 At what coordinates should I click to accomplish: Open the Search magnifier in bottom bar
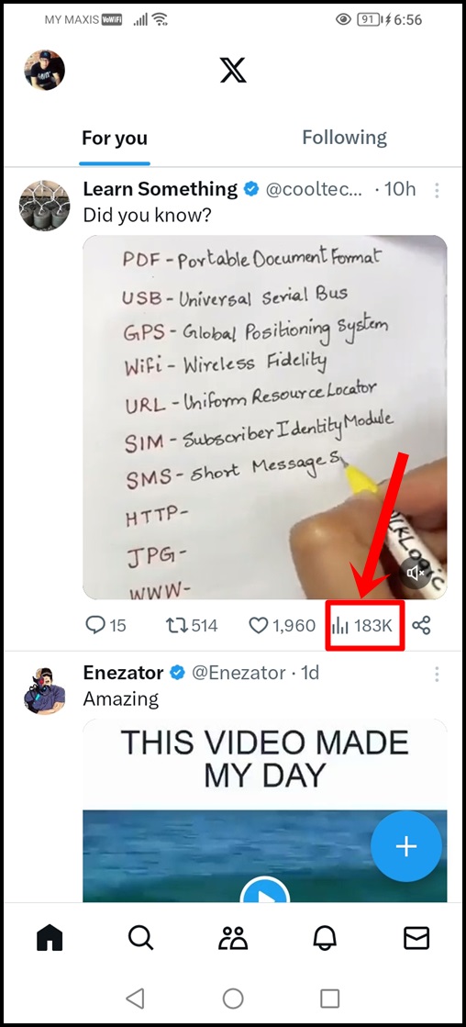(140, 938)
